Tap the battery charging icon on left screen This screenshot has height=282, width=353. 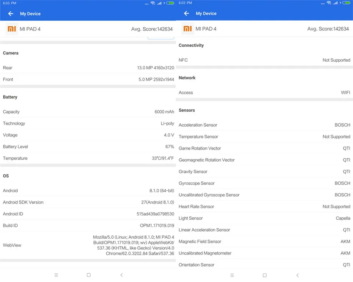[169, 3]
